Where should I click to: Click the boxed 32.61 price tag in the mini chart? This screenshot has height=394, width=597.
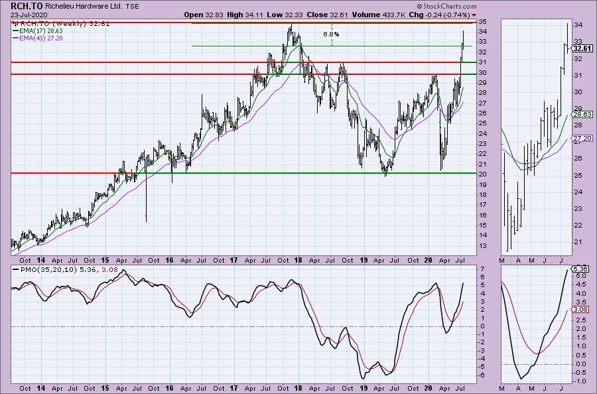[x=582, y=48]
